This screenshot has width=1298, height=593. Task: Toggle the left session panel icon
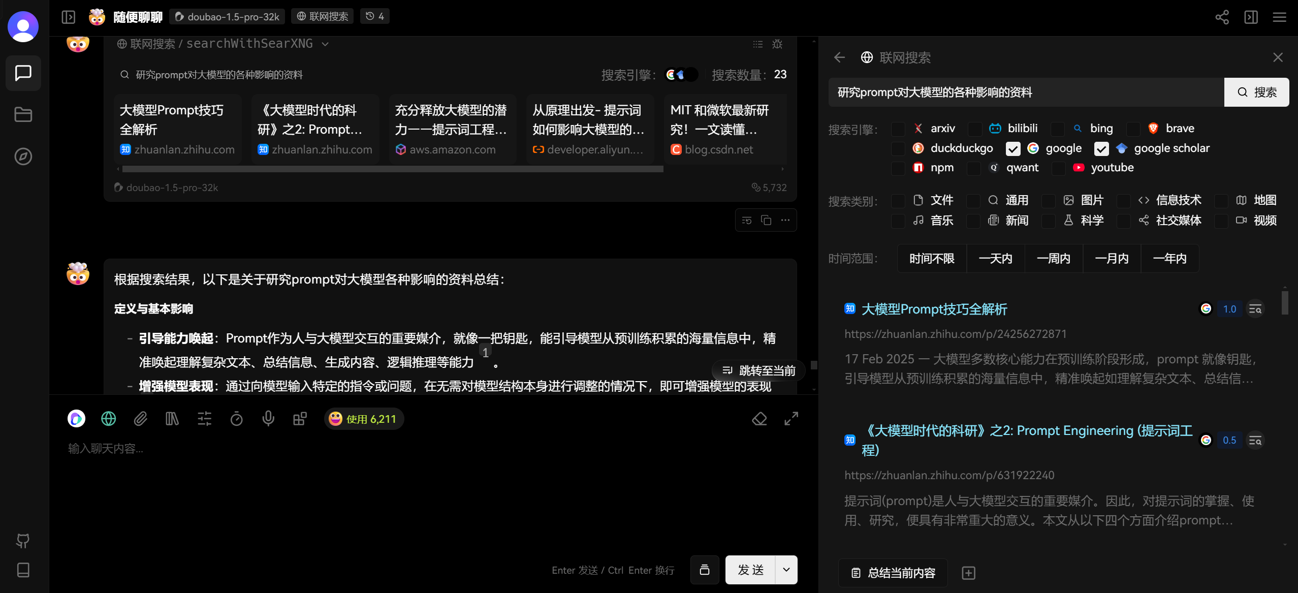(69, 17)
